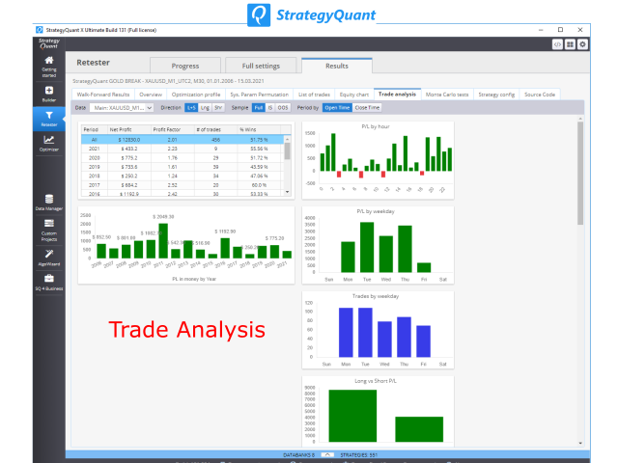Toggle direction Shr only

(x=218, y=107)
